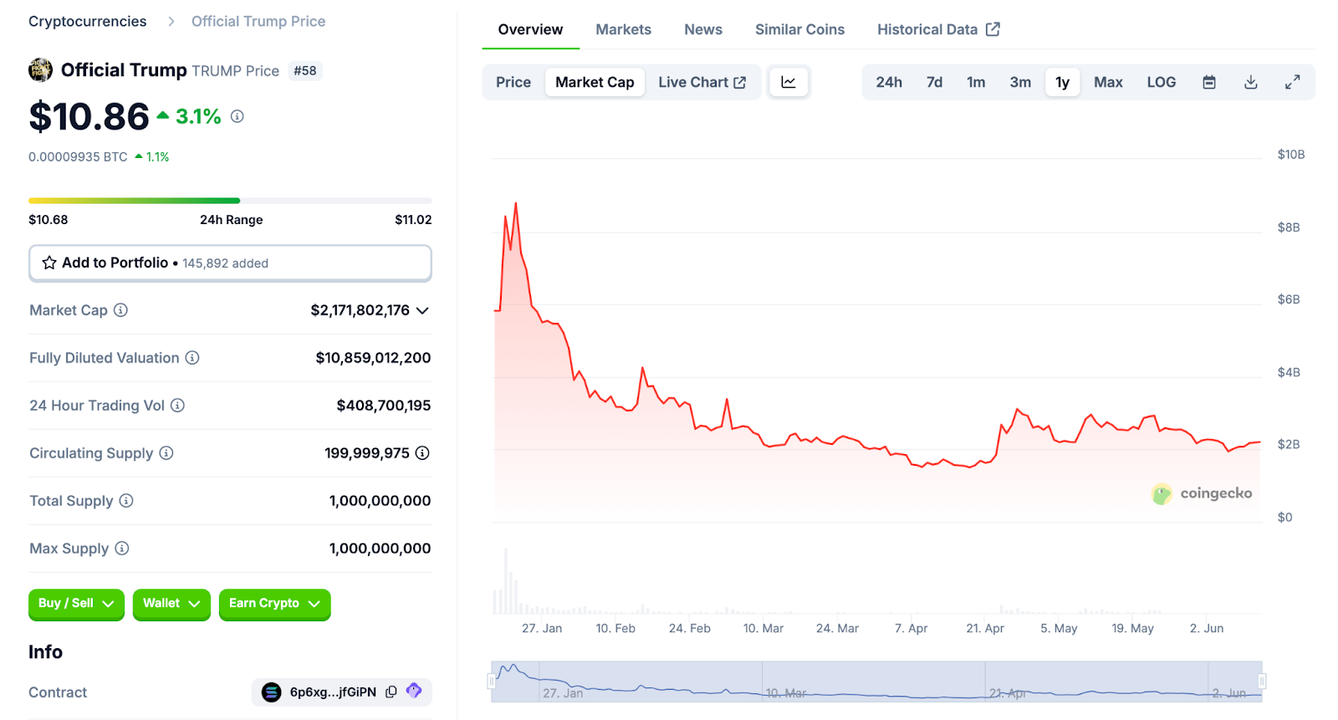
Task: Click the Solana chain icon in Contract
Action: (272, 692)
